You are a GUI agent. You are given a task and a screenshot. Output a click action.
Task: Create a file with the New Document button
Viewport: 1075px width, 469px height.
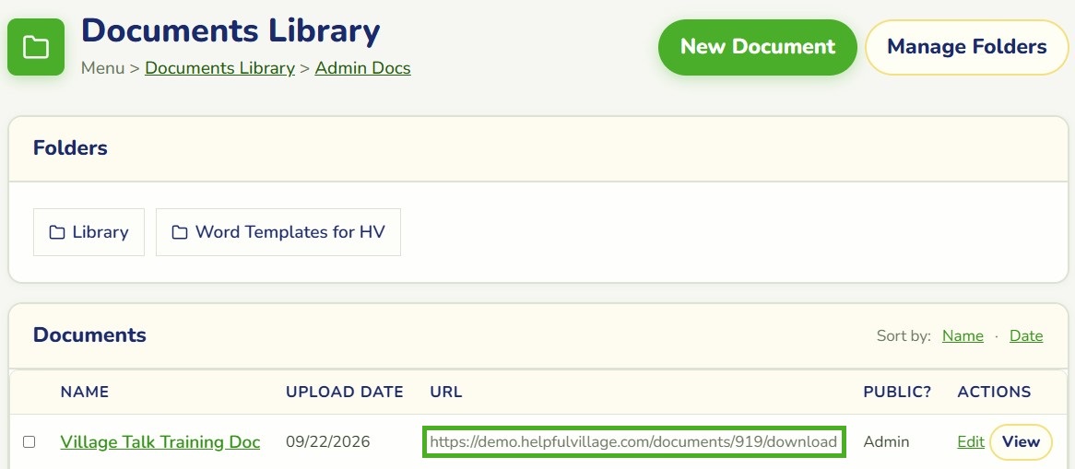(758, 47)
